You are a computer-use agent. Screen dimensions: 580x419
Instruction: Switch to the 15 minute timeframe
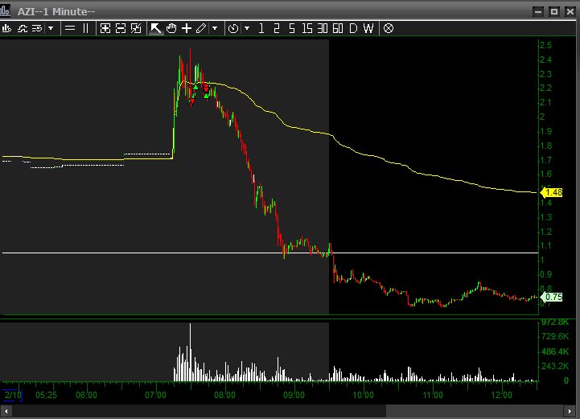pyautogui.click(x=307, y=28)
